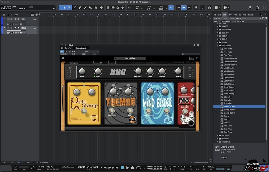Screen dimensions: 269x172
Task: Mute track 1 with the M button
Action: (8, 19)
